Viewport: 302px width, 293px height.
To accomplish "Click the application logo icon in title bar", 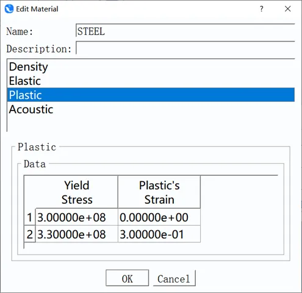I will [x=9, y=9].
